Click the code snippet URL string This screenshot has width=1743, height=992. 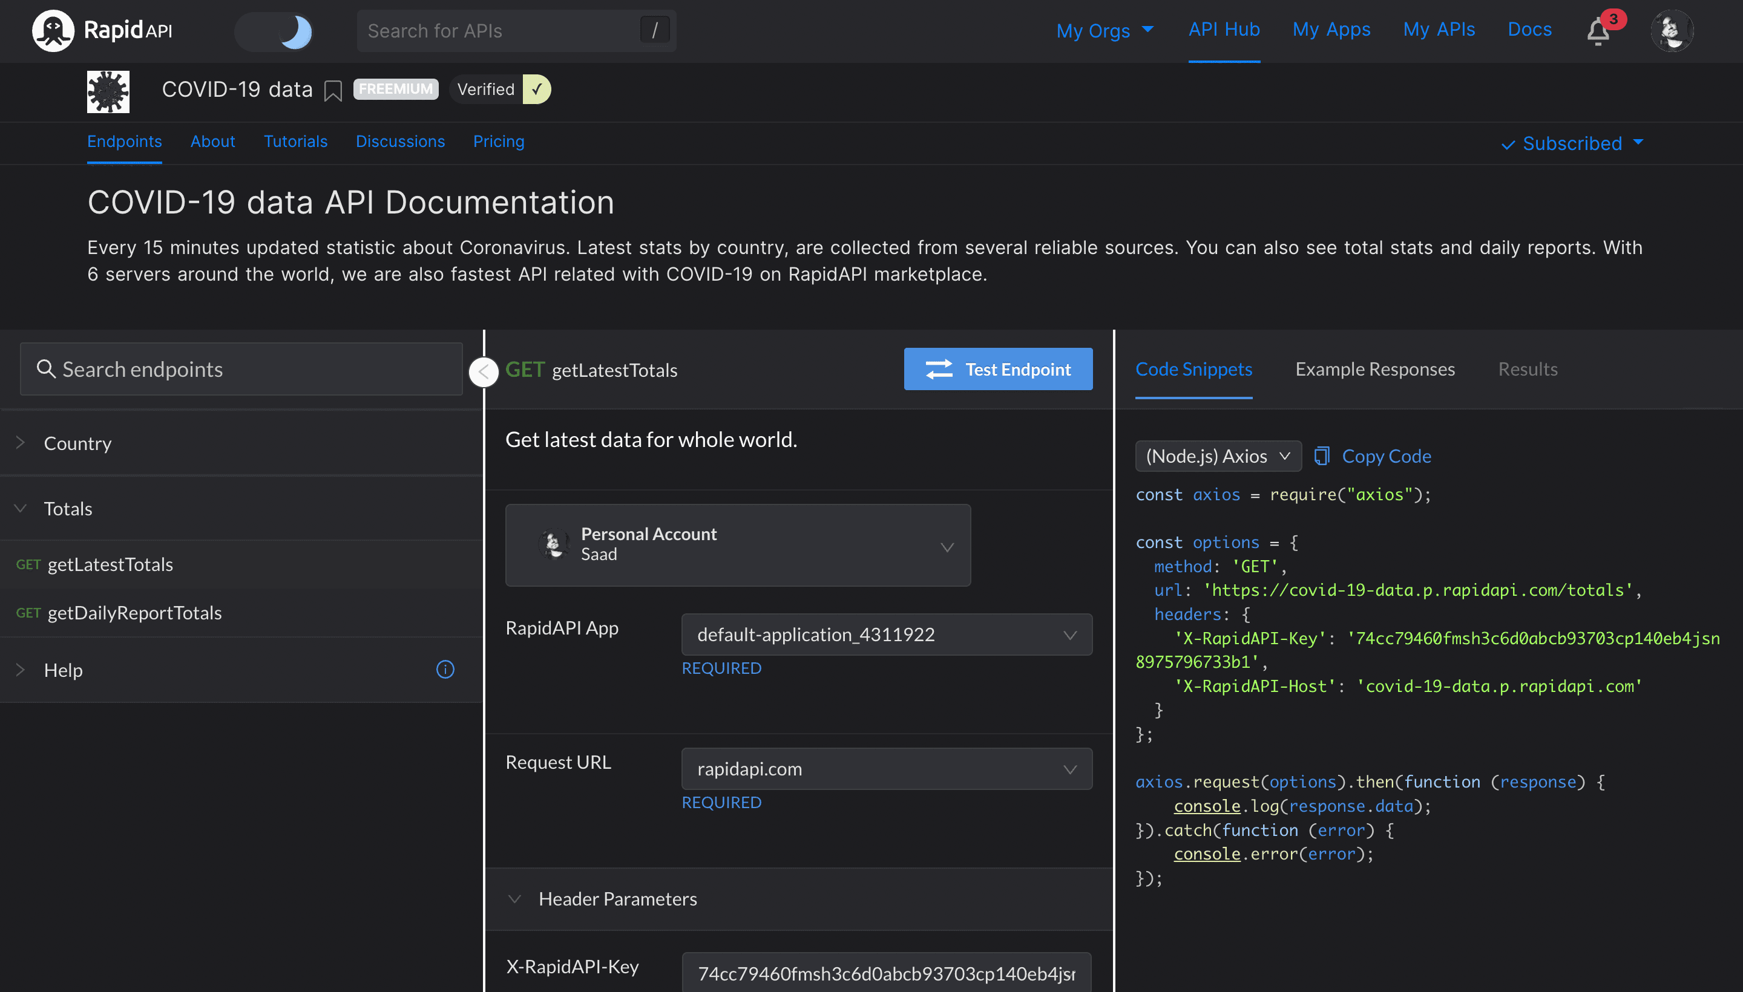coord(1418,590)
